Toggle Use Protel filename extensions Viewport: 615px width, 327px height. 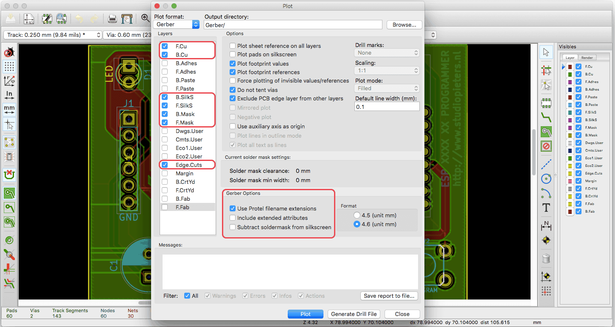pyautogui.click(x=233, y=208)
